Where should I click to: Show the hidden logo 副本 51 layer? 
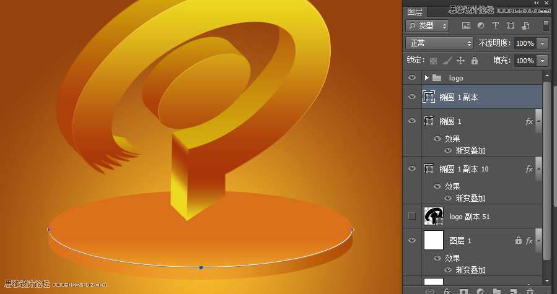click(412, 216)
